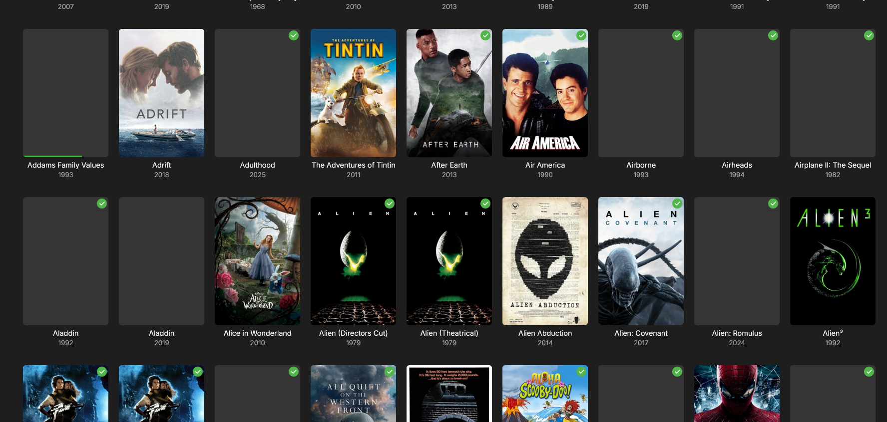Click the Alien (Directors Cut) title
887x422 pixels.
coord(353,333)
